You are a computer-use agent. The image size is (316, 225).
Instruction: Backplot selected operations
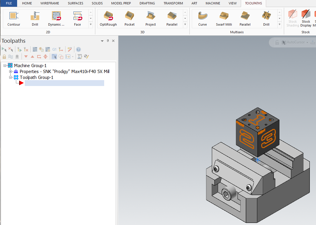(35, 49)
